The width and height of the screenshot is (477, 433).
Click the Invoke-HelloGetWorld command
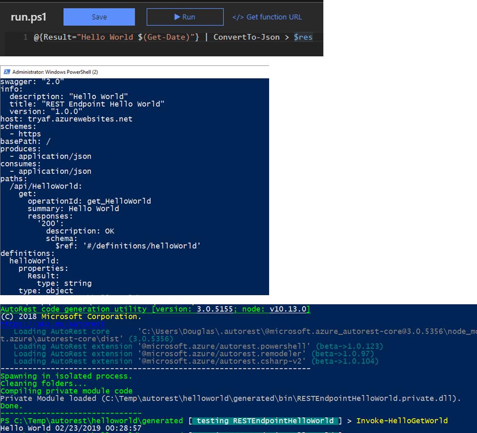click(x=402, y=421)
